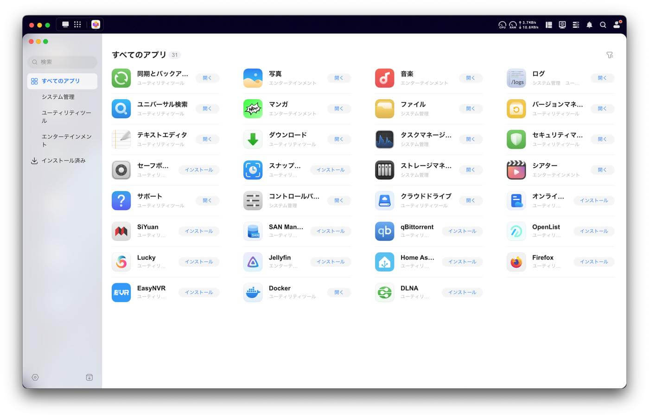The height and width of the screenshot is (418, 649).
Task: Click the Docker whale icon
Action: (x=253, y=292)
